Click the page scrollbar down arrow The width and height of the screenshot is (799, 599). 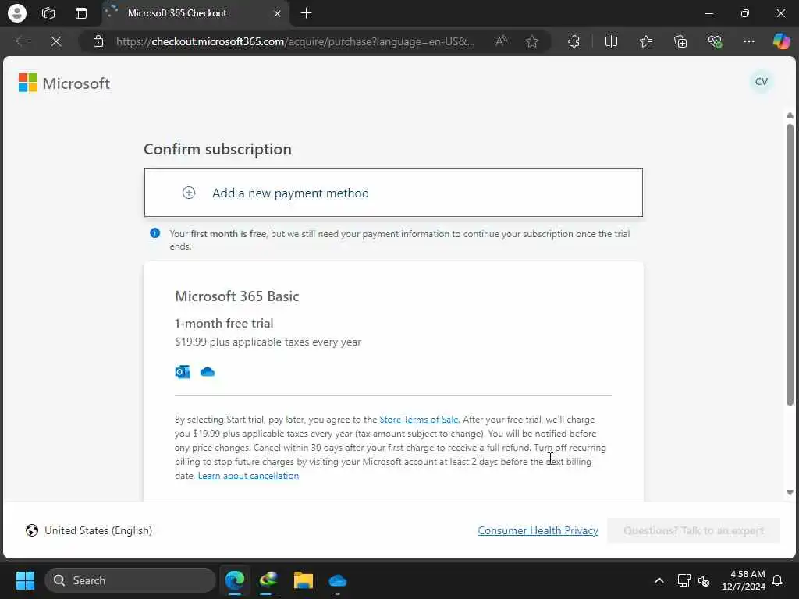(790, 492)
